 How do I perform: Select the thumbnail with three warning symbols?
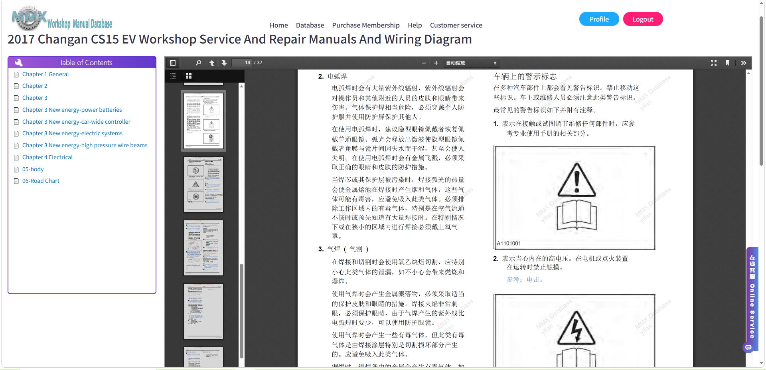[203, 184]
